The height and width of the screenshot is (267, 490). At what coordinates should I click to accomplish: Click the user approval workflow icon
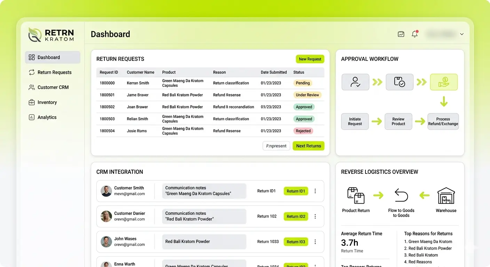click(355, 82)
